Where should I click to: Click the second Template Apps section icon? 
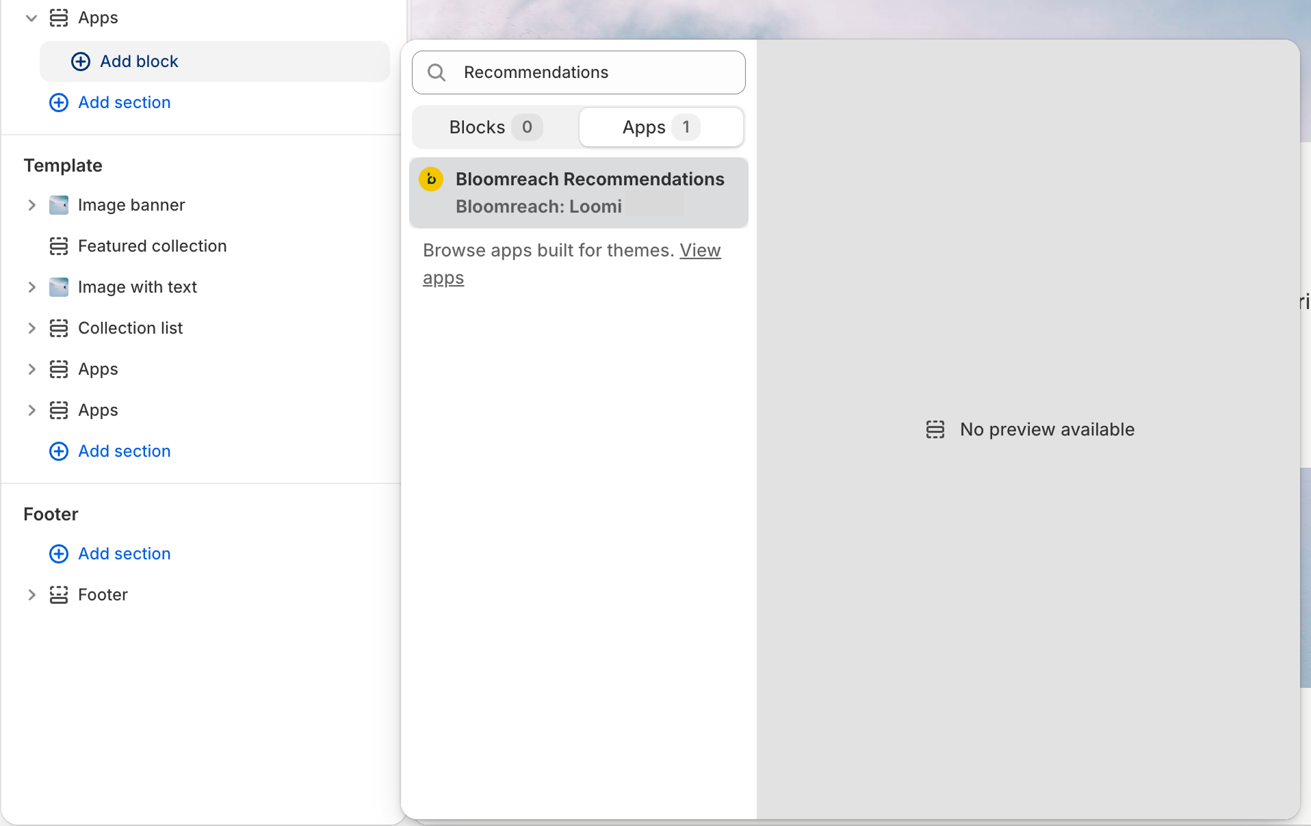pos(59,410)
